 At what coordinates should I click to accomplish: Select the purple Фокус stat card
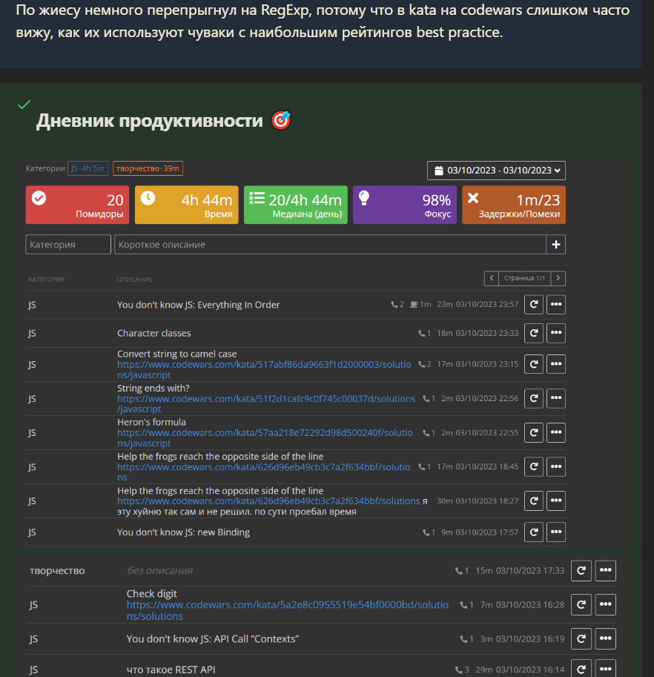click(405, 205)
